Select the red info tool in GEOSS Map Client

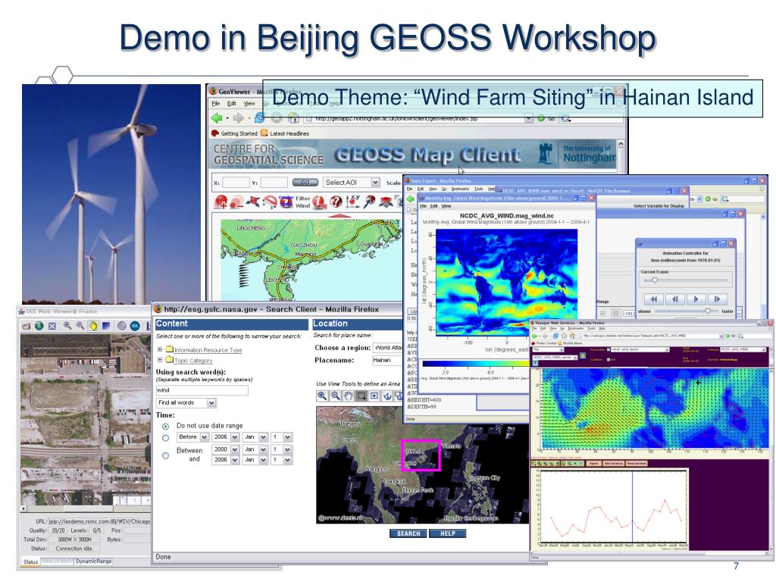(x=319, y=202)
